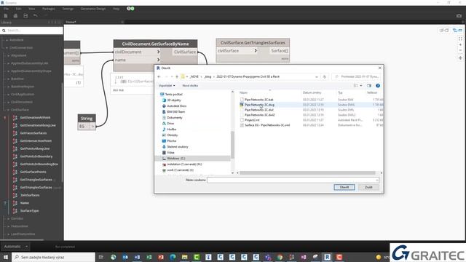The image size is (466, 262).
Task: Click the Task View icon on the taskbar
Action: coord(101,257)
